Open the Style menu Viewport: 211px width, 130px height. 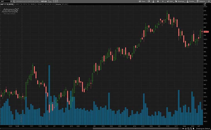tap(170, 1)
